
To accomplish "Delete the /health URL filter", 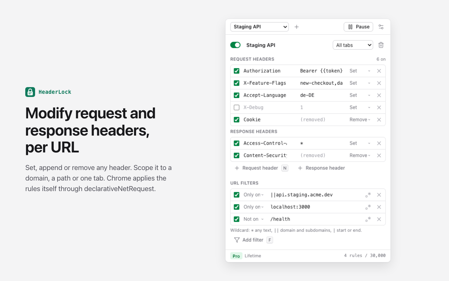I will [x=379, y=219].
